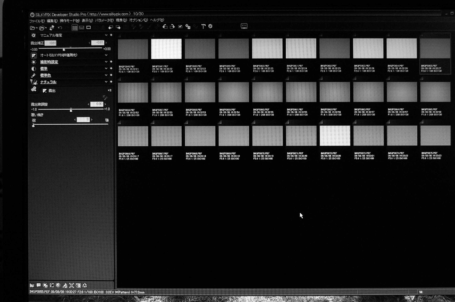
Task: Click the diamond button beside 撮影時設定
Action: [111, 62]
